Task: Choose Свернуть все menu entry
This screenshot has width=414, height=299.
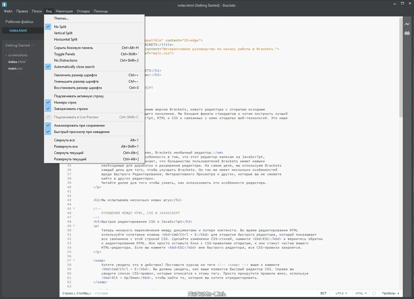Action: coord(94,140)
